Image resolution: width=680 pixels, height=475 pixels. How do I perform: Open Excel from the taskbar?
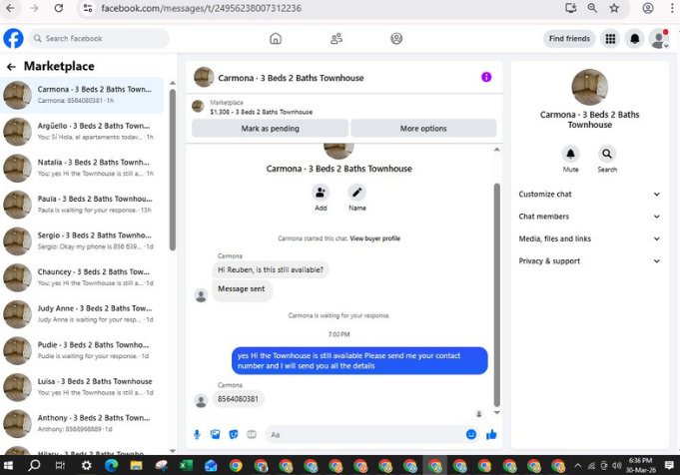pos(186,465)
